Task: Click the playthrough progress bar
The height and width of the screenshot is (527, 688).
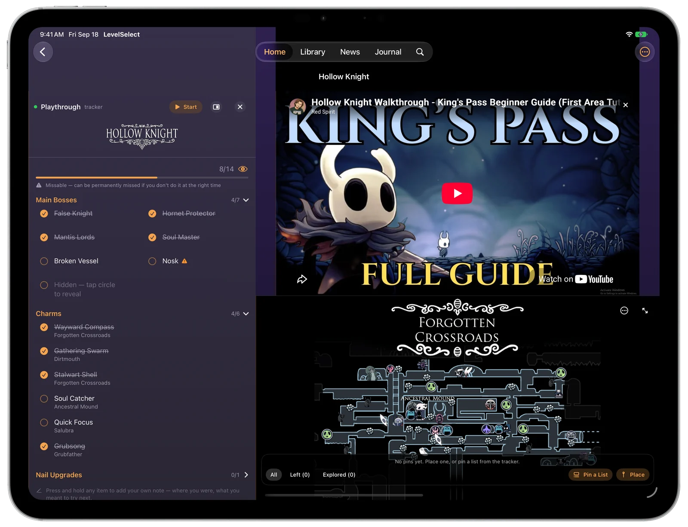Action: click(142, 177)
